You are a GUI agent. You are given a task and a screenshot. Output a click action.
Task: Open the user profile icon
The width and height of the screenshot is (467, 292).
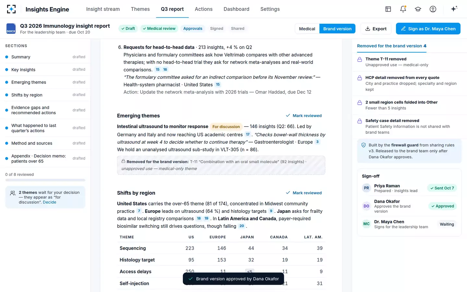[x=433, y=9]
